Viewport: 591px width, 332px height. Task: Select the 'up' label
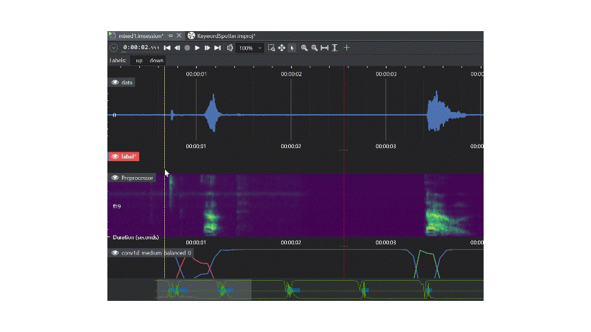tap(139, 60)
